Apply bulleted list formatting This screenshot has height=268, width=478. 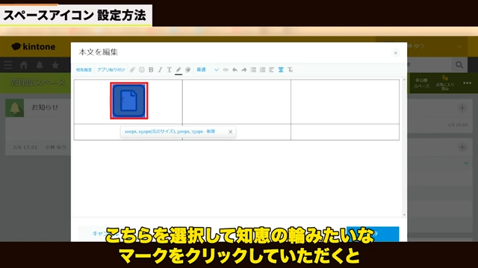(x=253, y=70)
